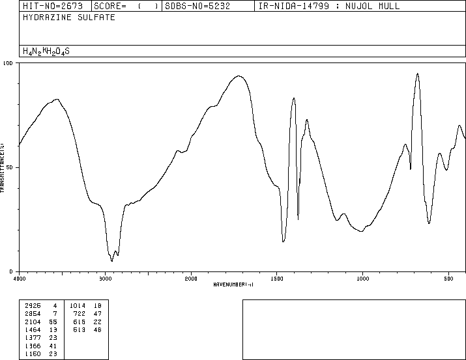Viewport: 466px width, 360px height.
Task: Click the 50 tick label on transmittance axis
Action: (x=10, y=167)
